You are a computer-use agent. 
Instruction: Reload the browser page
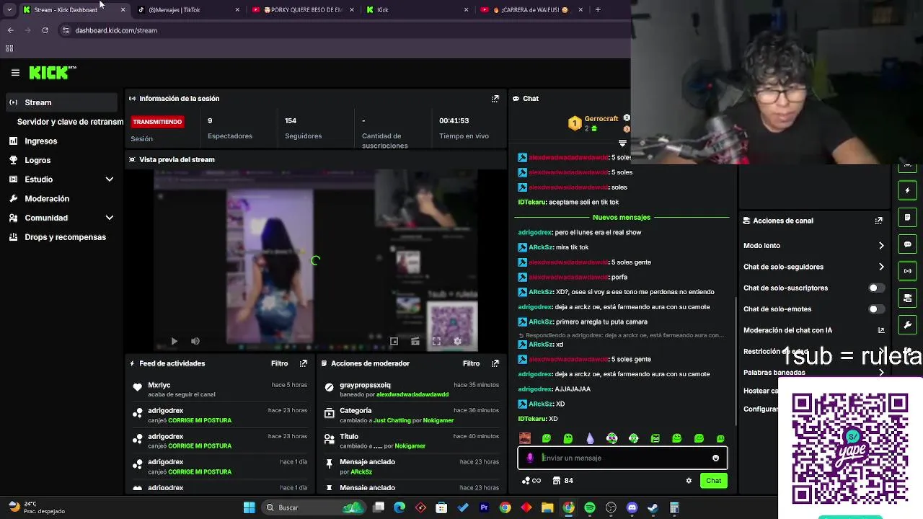(45, 30)
